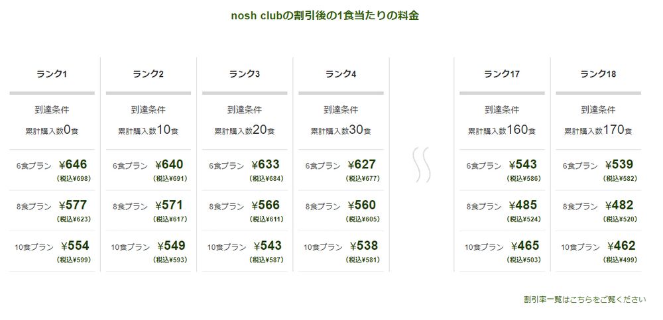Click the ¥640 6食プラン price in ランク2

pos(170,164)
